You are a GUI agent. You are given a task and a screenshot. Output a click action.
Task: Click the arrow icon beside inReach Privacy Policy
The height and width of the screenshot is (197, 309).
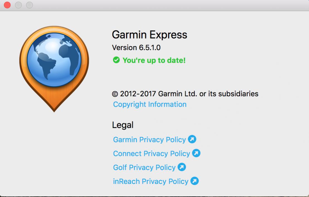point(194,181)
